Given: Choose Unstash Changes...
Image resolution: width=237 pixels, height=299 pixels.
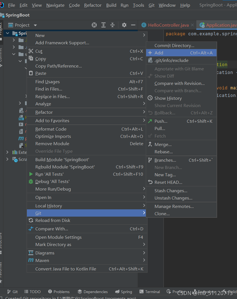Looking at the screenshot, I should coord(181,198).
